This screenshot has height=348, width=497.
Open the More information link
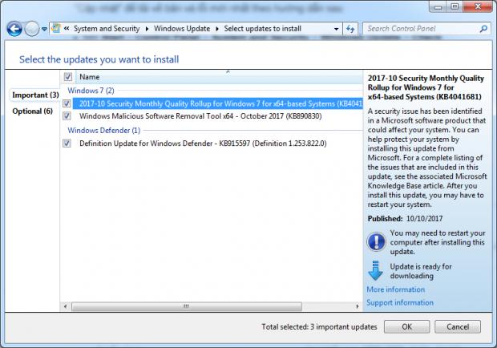[x=395, y=289]
